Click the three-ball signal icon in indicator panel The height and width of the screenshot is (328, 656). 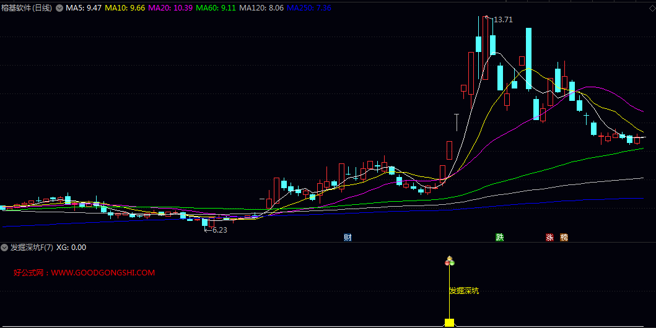click(x=449, y=262)
